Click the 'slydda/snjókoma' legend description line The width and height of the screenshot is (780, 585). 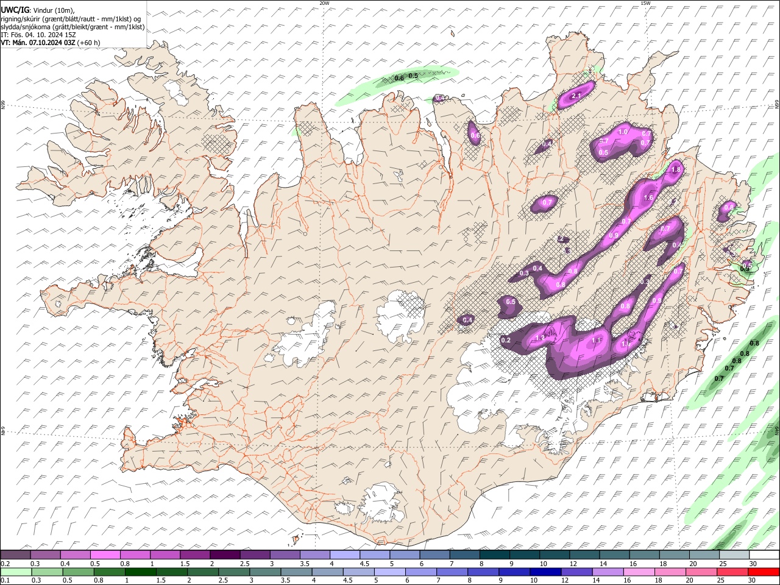tap(73, 27)
